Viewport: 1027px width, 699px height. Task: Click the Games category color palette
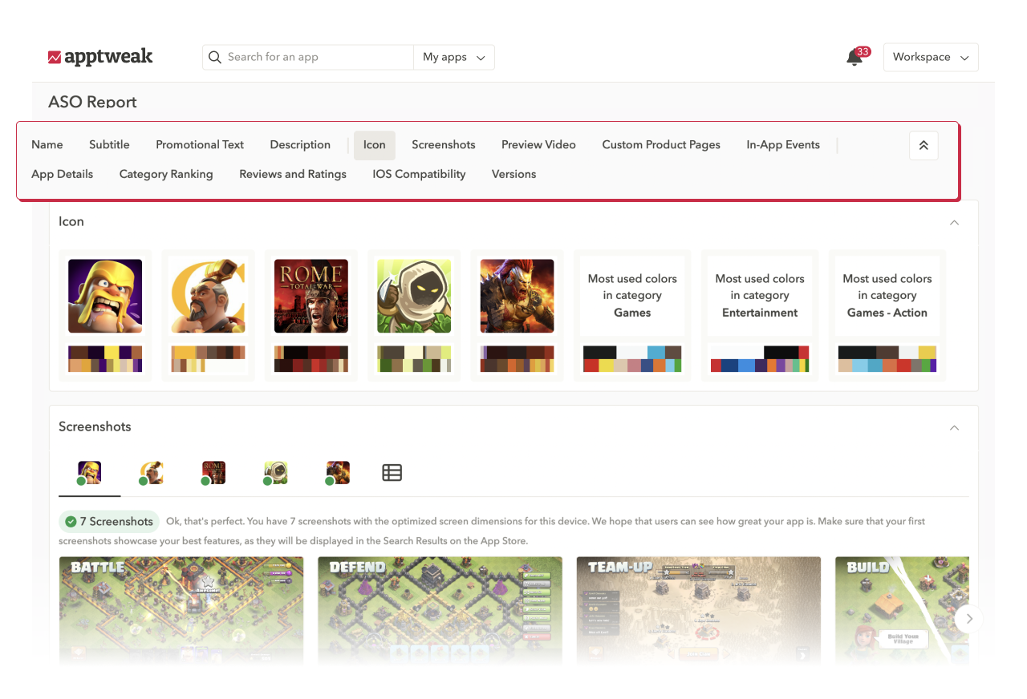tap(632, 359)
